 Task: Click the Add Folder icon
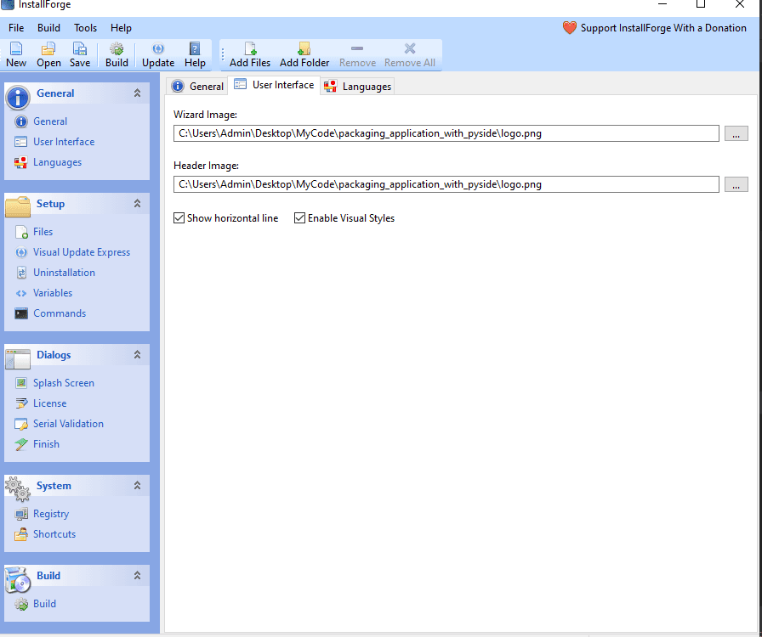(x=303, y=54)
